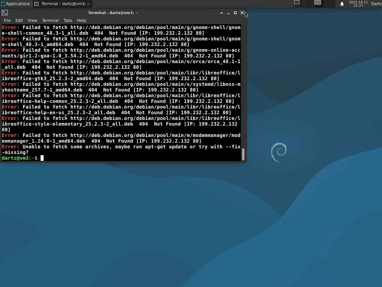Click the text "ibreoffice-help-en-us_25.2.3-2_all.deb"
This screenshot has width=382, height=287.
(58, 113)
